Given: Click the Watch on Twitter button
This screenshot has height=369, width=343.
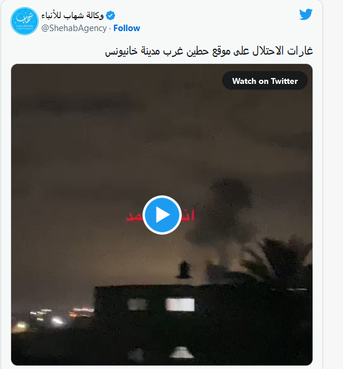Looking at the screenshot, I should (x=265, y=81).
